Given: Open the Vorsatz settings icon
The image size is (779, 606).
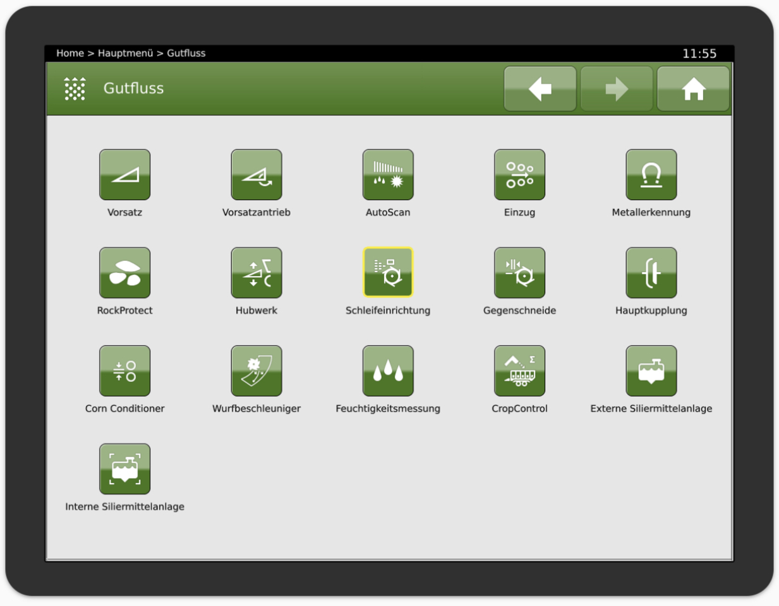Looking at the screenshot, I should point(124,175).
